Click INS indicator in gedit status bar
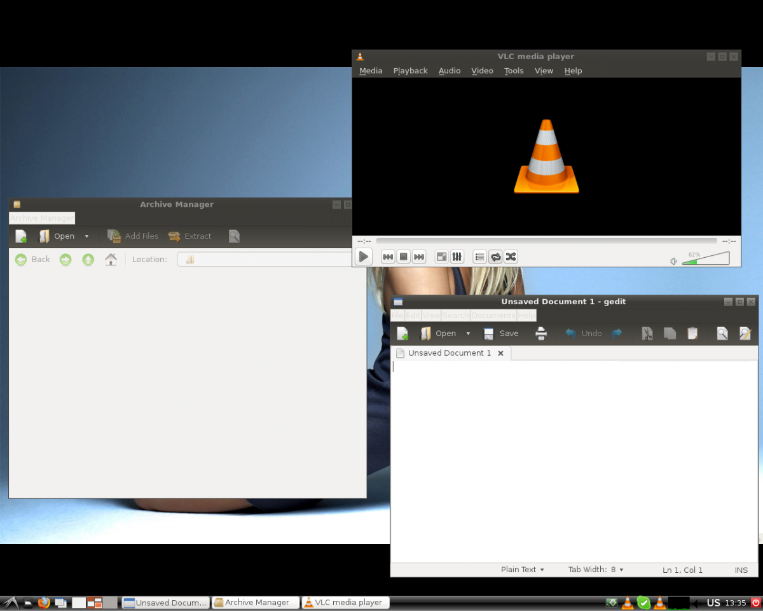This screenshot has height=611, width=763. click(741, 570)
